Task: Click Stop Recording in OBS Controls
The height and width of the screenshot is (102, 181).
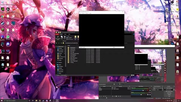Action: click(x=169, y=90)
